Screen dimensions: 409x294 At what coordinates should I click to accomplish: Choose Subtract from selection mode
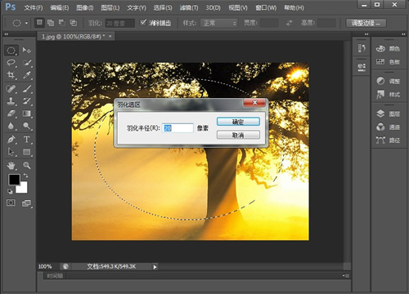click(62, 23)
